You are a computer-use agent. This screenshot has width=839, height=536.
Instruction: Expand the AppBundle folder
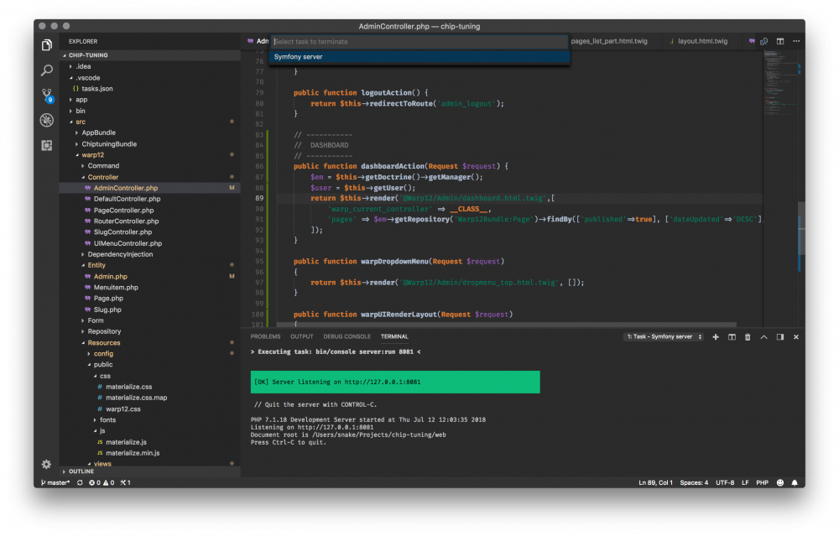pyautogui.click(x=98, y=133)
